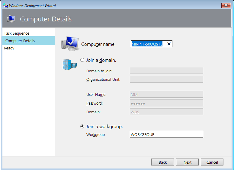Click the computer checkmark icon beside Computer name
Viewport: 234px width, 170px height.
(70, 43)
